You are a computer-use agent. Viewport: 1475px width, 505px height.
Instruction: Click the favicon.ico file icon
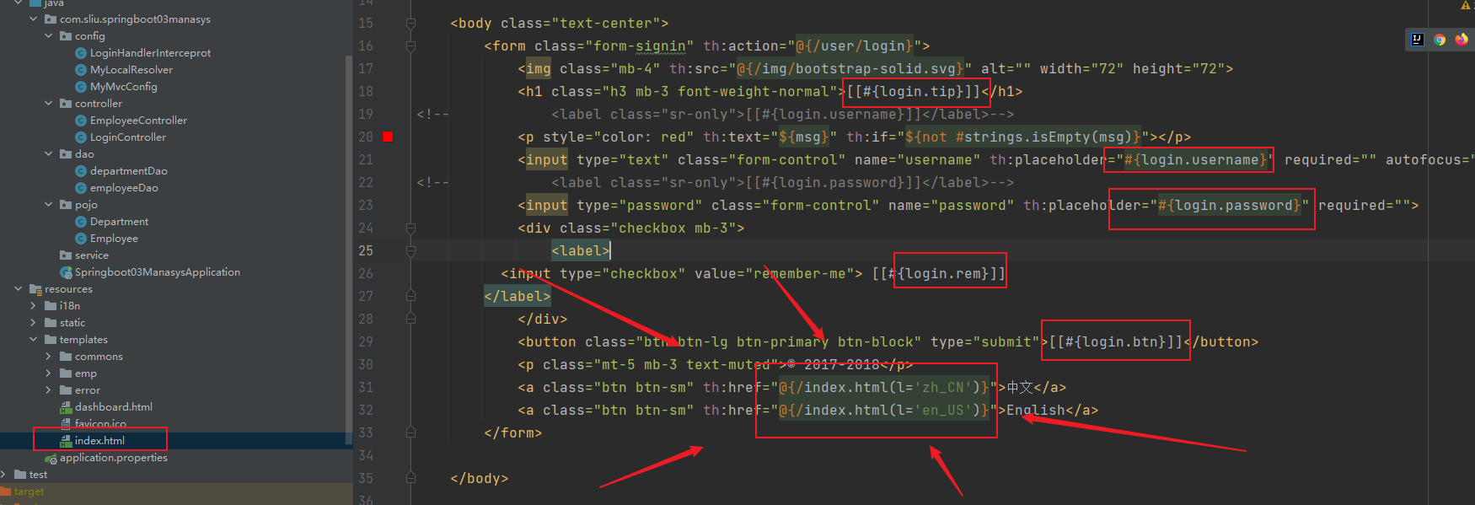click(66, 424)
